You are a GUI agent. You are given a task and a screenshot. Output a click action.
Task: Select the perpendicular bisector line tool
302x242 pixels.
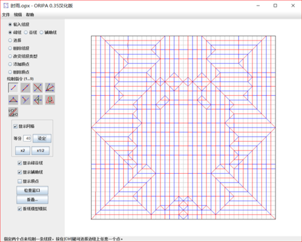point(38,88)
